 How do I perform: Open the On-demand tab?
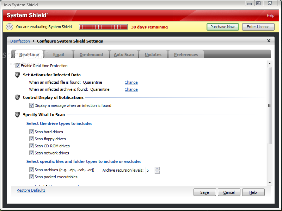[x=91, y=55]
